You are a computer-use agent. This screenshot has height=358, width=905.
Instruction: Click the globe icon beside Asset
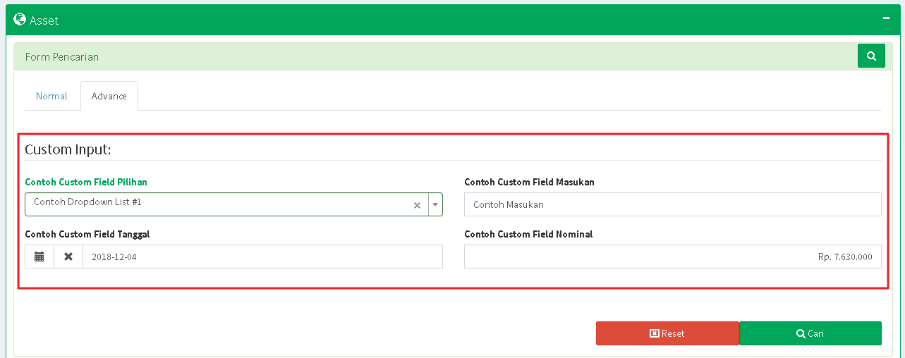20,20
